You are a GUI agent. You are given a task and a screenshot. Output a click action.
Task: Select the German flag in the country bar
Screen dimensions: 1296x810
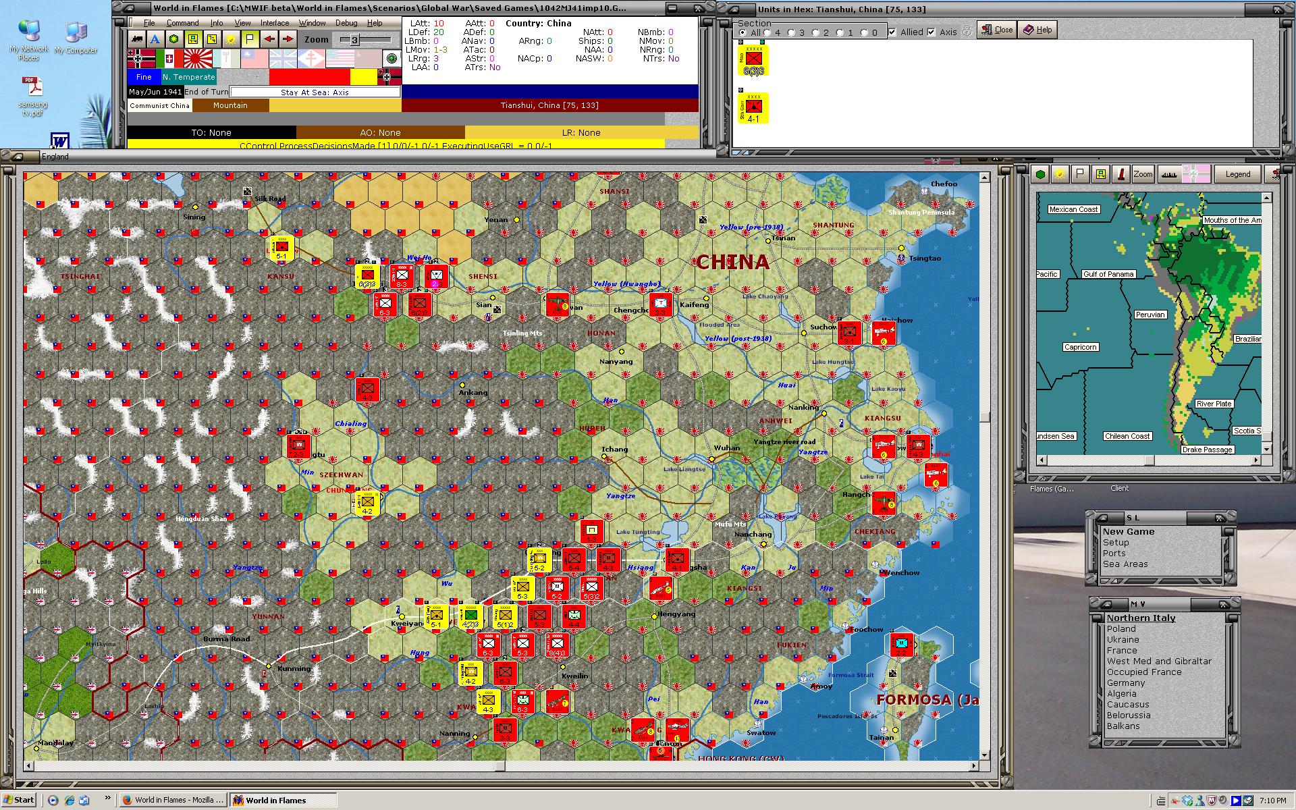point(141,59)
